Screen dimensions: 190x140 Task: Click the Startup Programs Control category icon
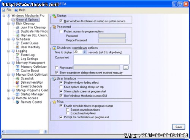click(13, 90)
